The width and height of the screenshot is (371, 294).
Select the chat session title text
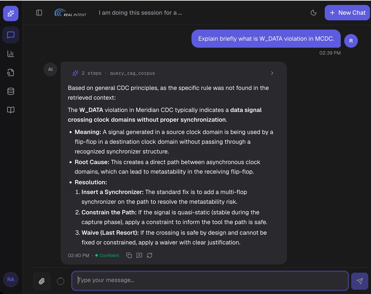click(140, 13)
